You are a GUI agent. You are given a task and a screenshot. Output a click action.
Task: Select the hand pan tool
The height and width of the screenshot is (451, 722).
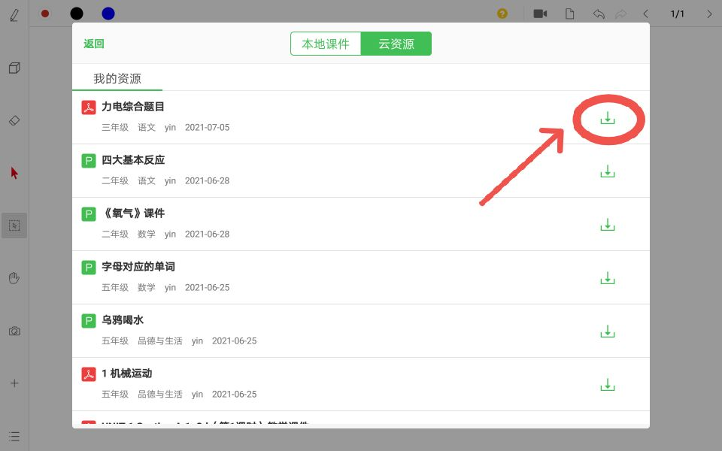14,278
